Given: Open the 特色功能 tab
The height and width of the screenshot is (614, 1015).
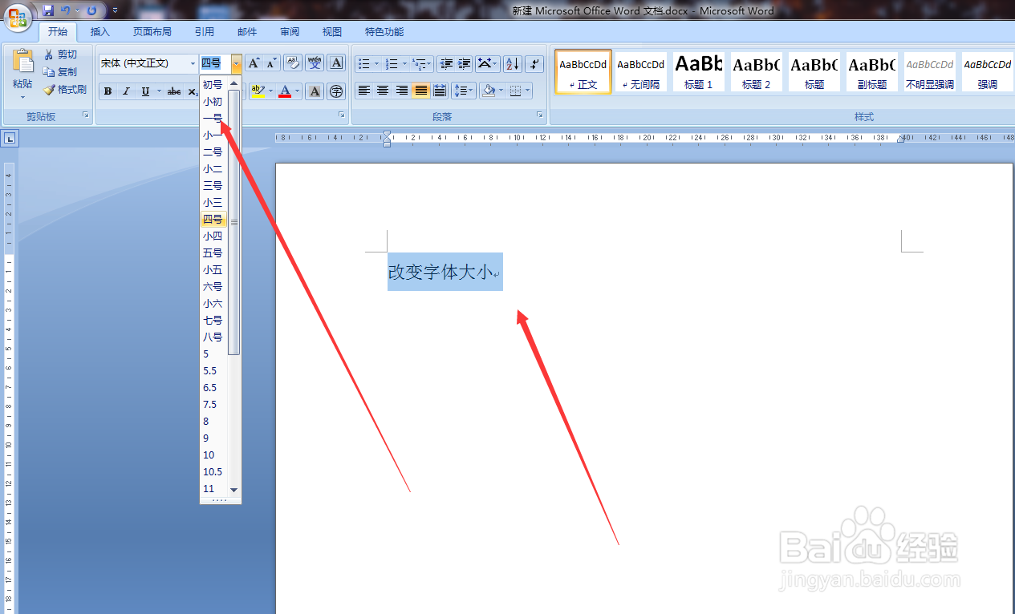Looking at the screenshot, I should click(x=384, y=32).
